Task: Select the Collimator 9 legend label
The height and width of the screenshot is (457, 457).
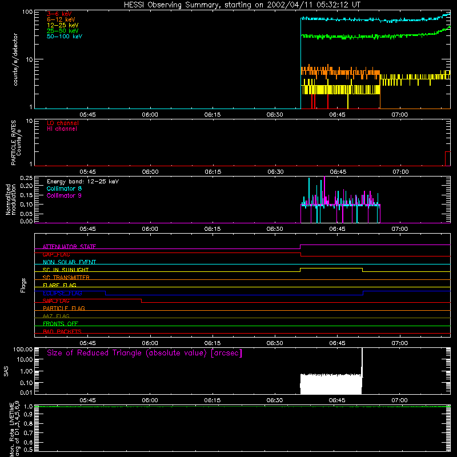Action: click(x=64, y=195)
